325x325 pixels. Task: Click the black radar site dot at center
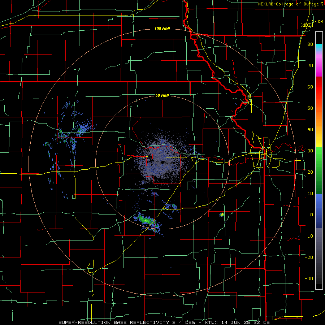click(x=162, y=162)
